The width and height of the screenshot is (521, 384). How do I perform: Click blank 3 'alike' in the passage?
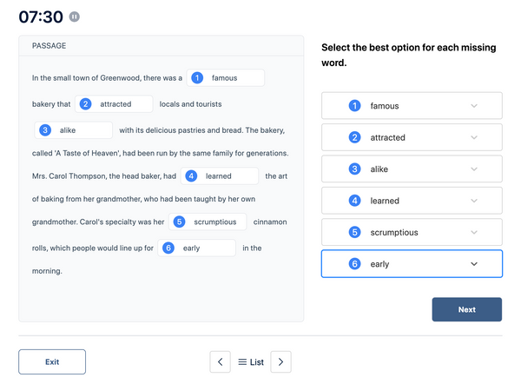coord(74,130)
